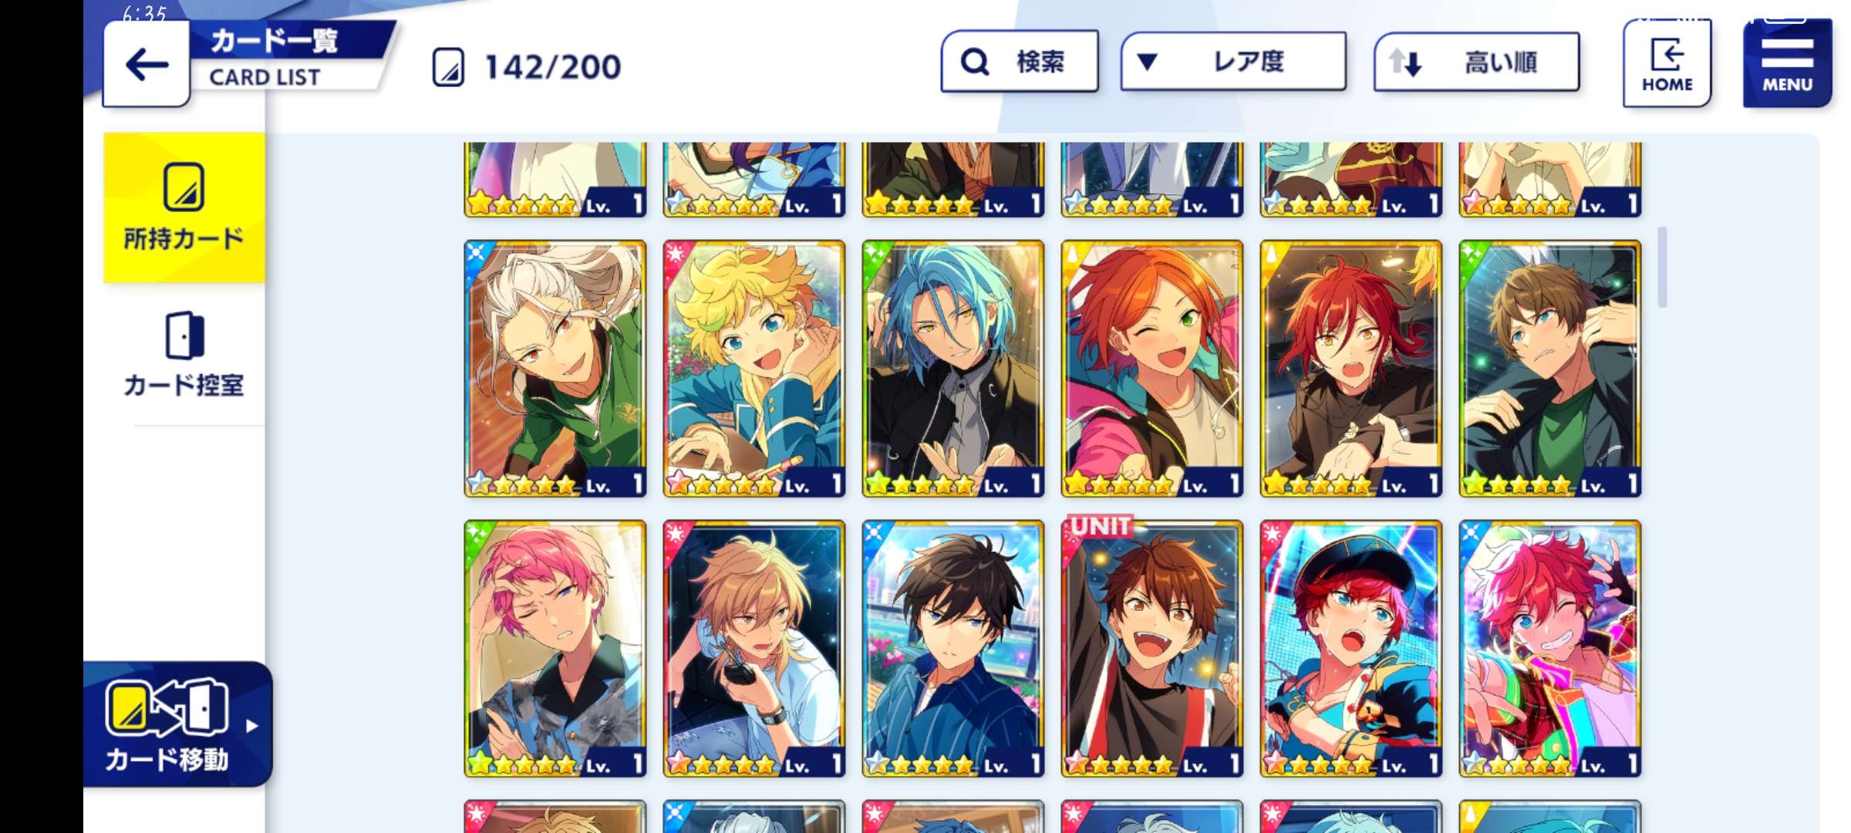Click the search magnifier 検索 button
Screen dimensions: 1851x833
click(1020, 61)
